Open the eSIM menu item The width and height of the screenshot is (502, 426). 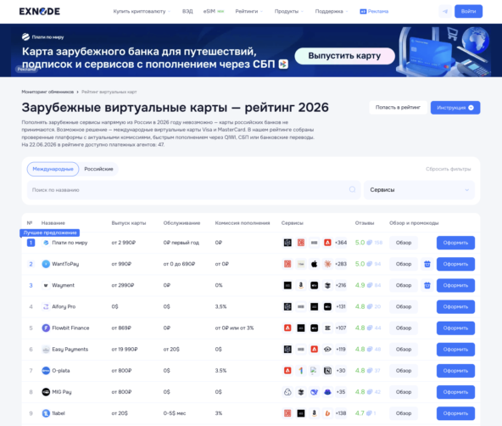point(214,12)
